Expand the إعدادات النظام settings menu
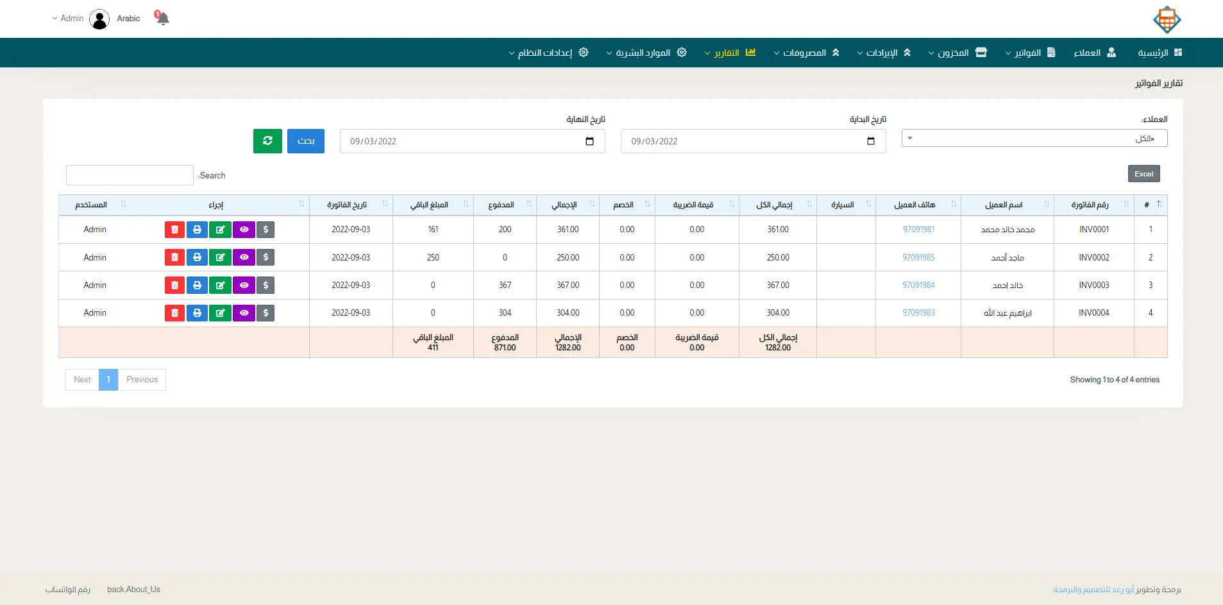Screen dimensions: 1223x605 tap(548, 53)
